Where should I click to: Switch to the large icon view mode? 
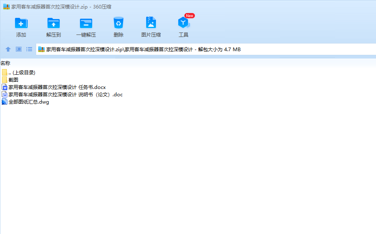tap(19, 49)
